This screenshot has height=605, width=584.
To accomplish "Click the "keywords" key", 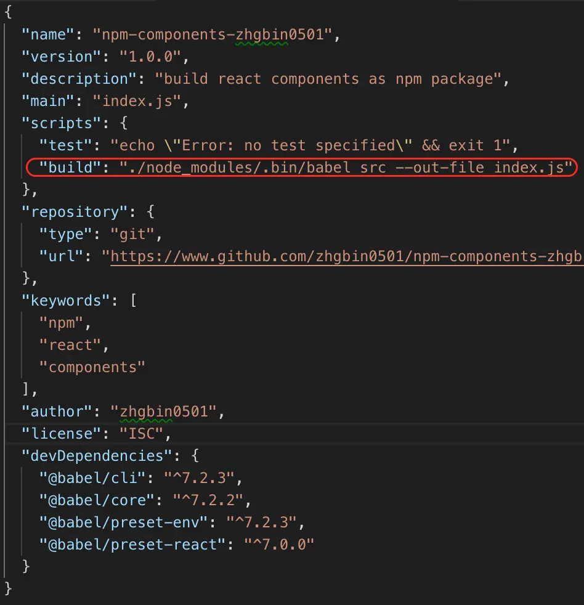I will 65,301.
